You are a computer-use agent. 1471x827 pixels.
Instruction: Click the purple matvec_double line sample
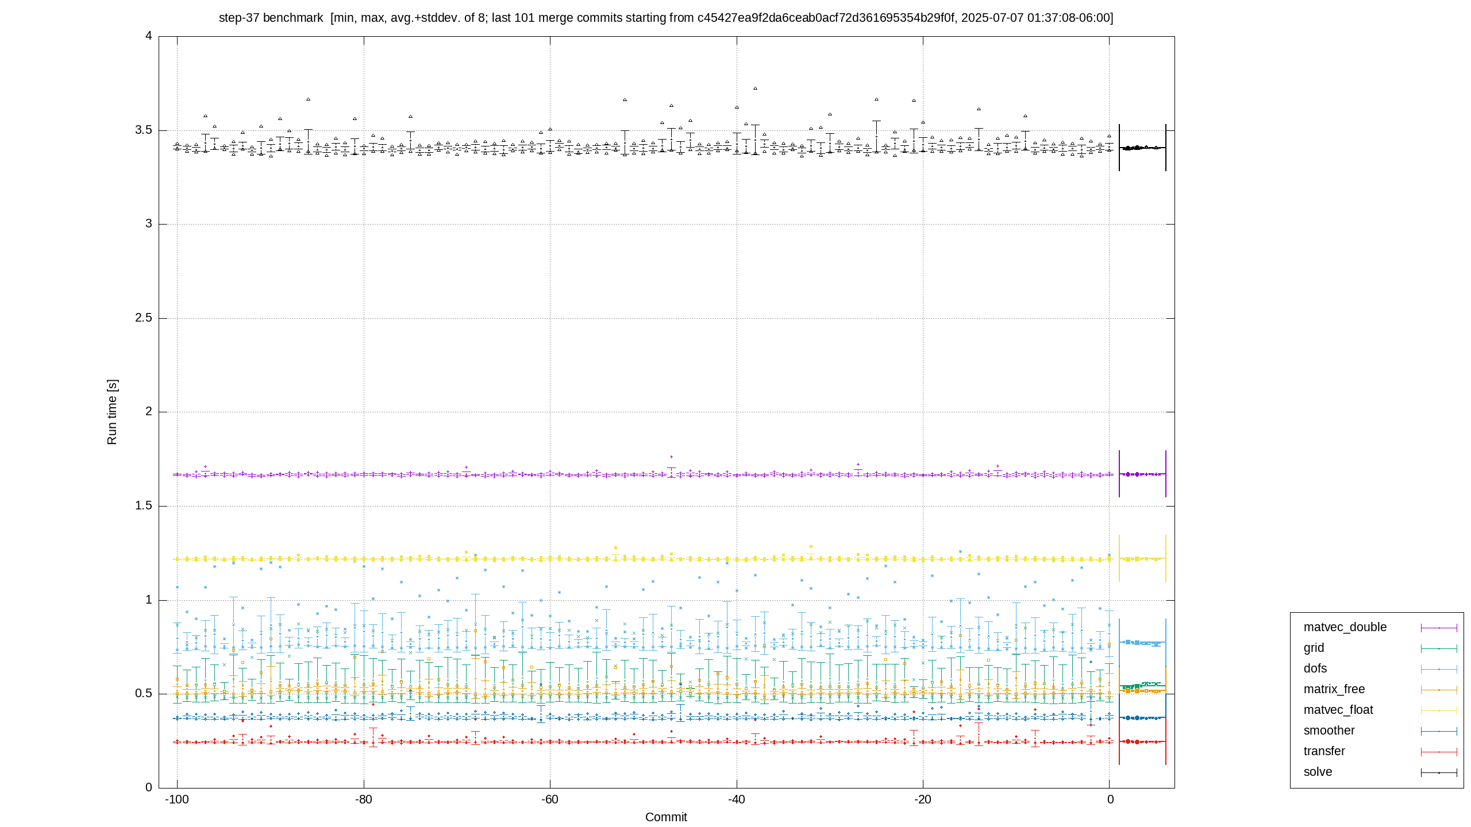pos(1439,628)
